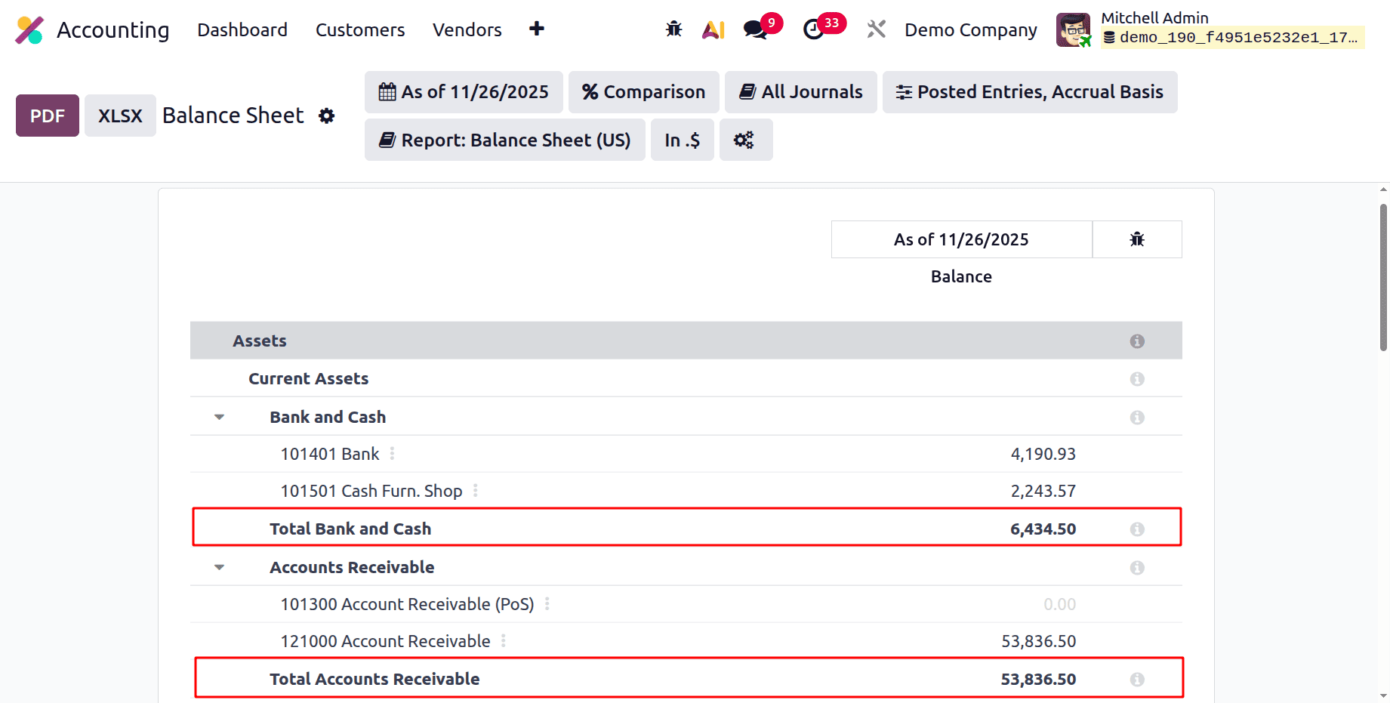1390x703 pixels.
Task: Open Balance Sheet gear settings icon
Action: tap(326, 116)
